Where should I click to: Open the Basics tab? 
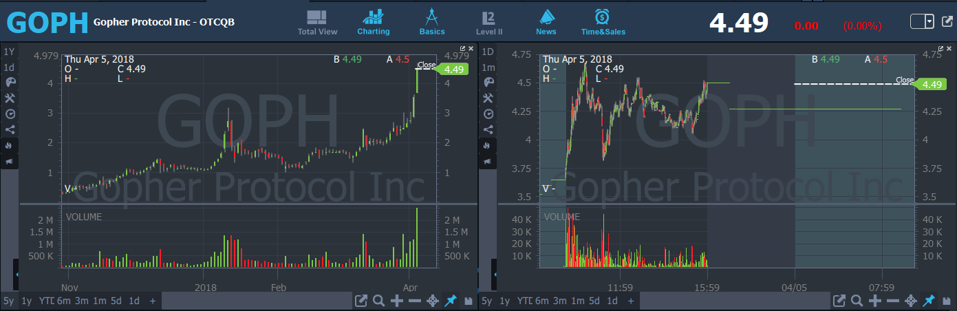coord(432,23)
